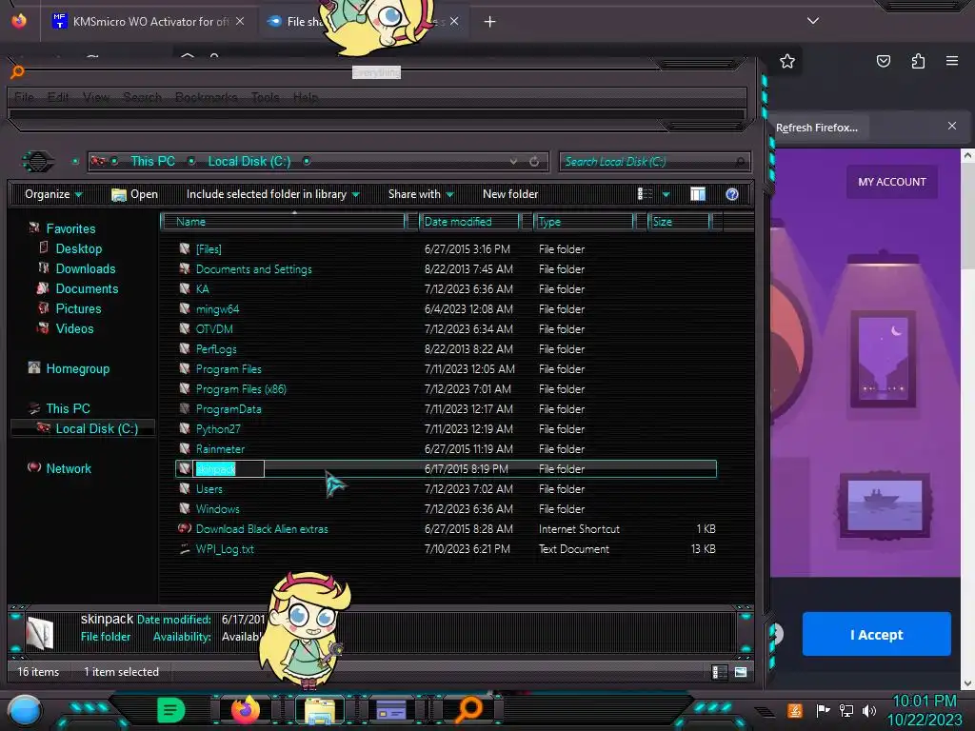The width and height of the screenshot is (975, 731).
Task: Open Desktop in the Favorites list
Action: 78,248
